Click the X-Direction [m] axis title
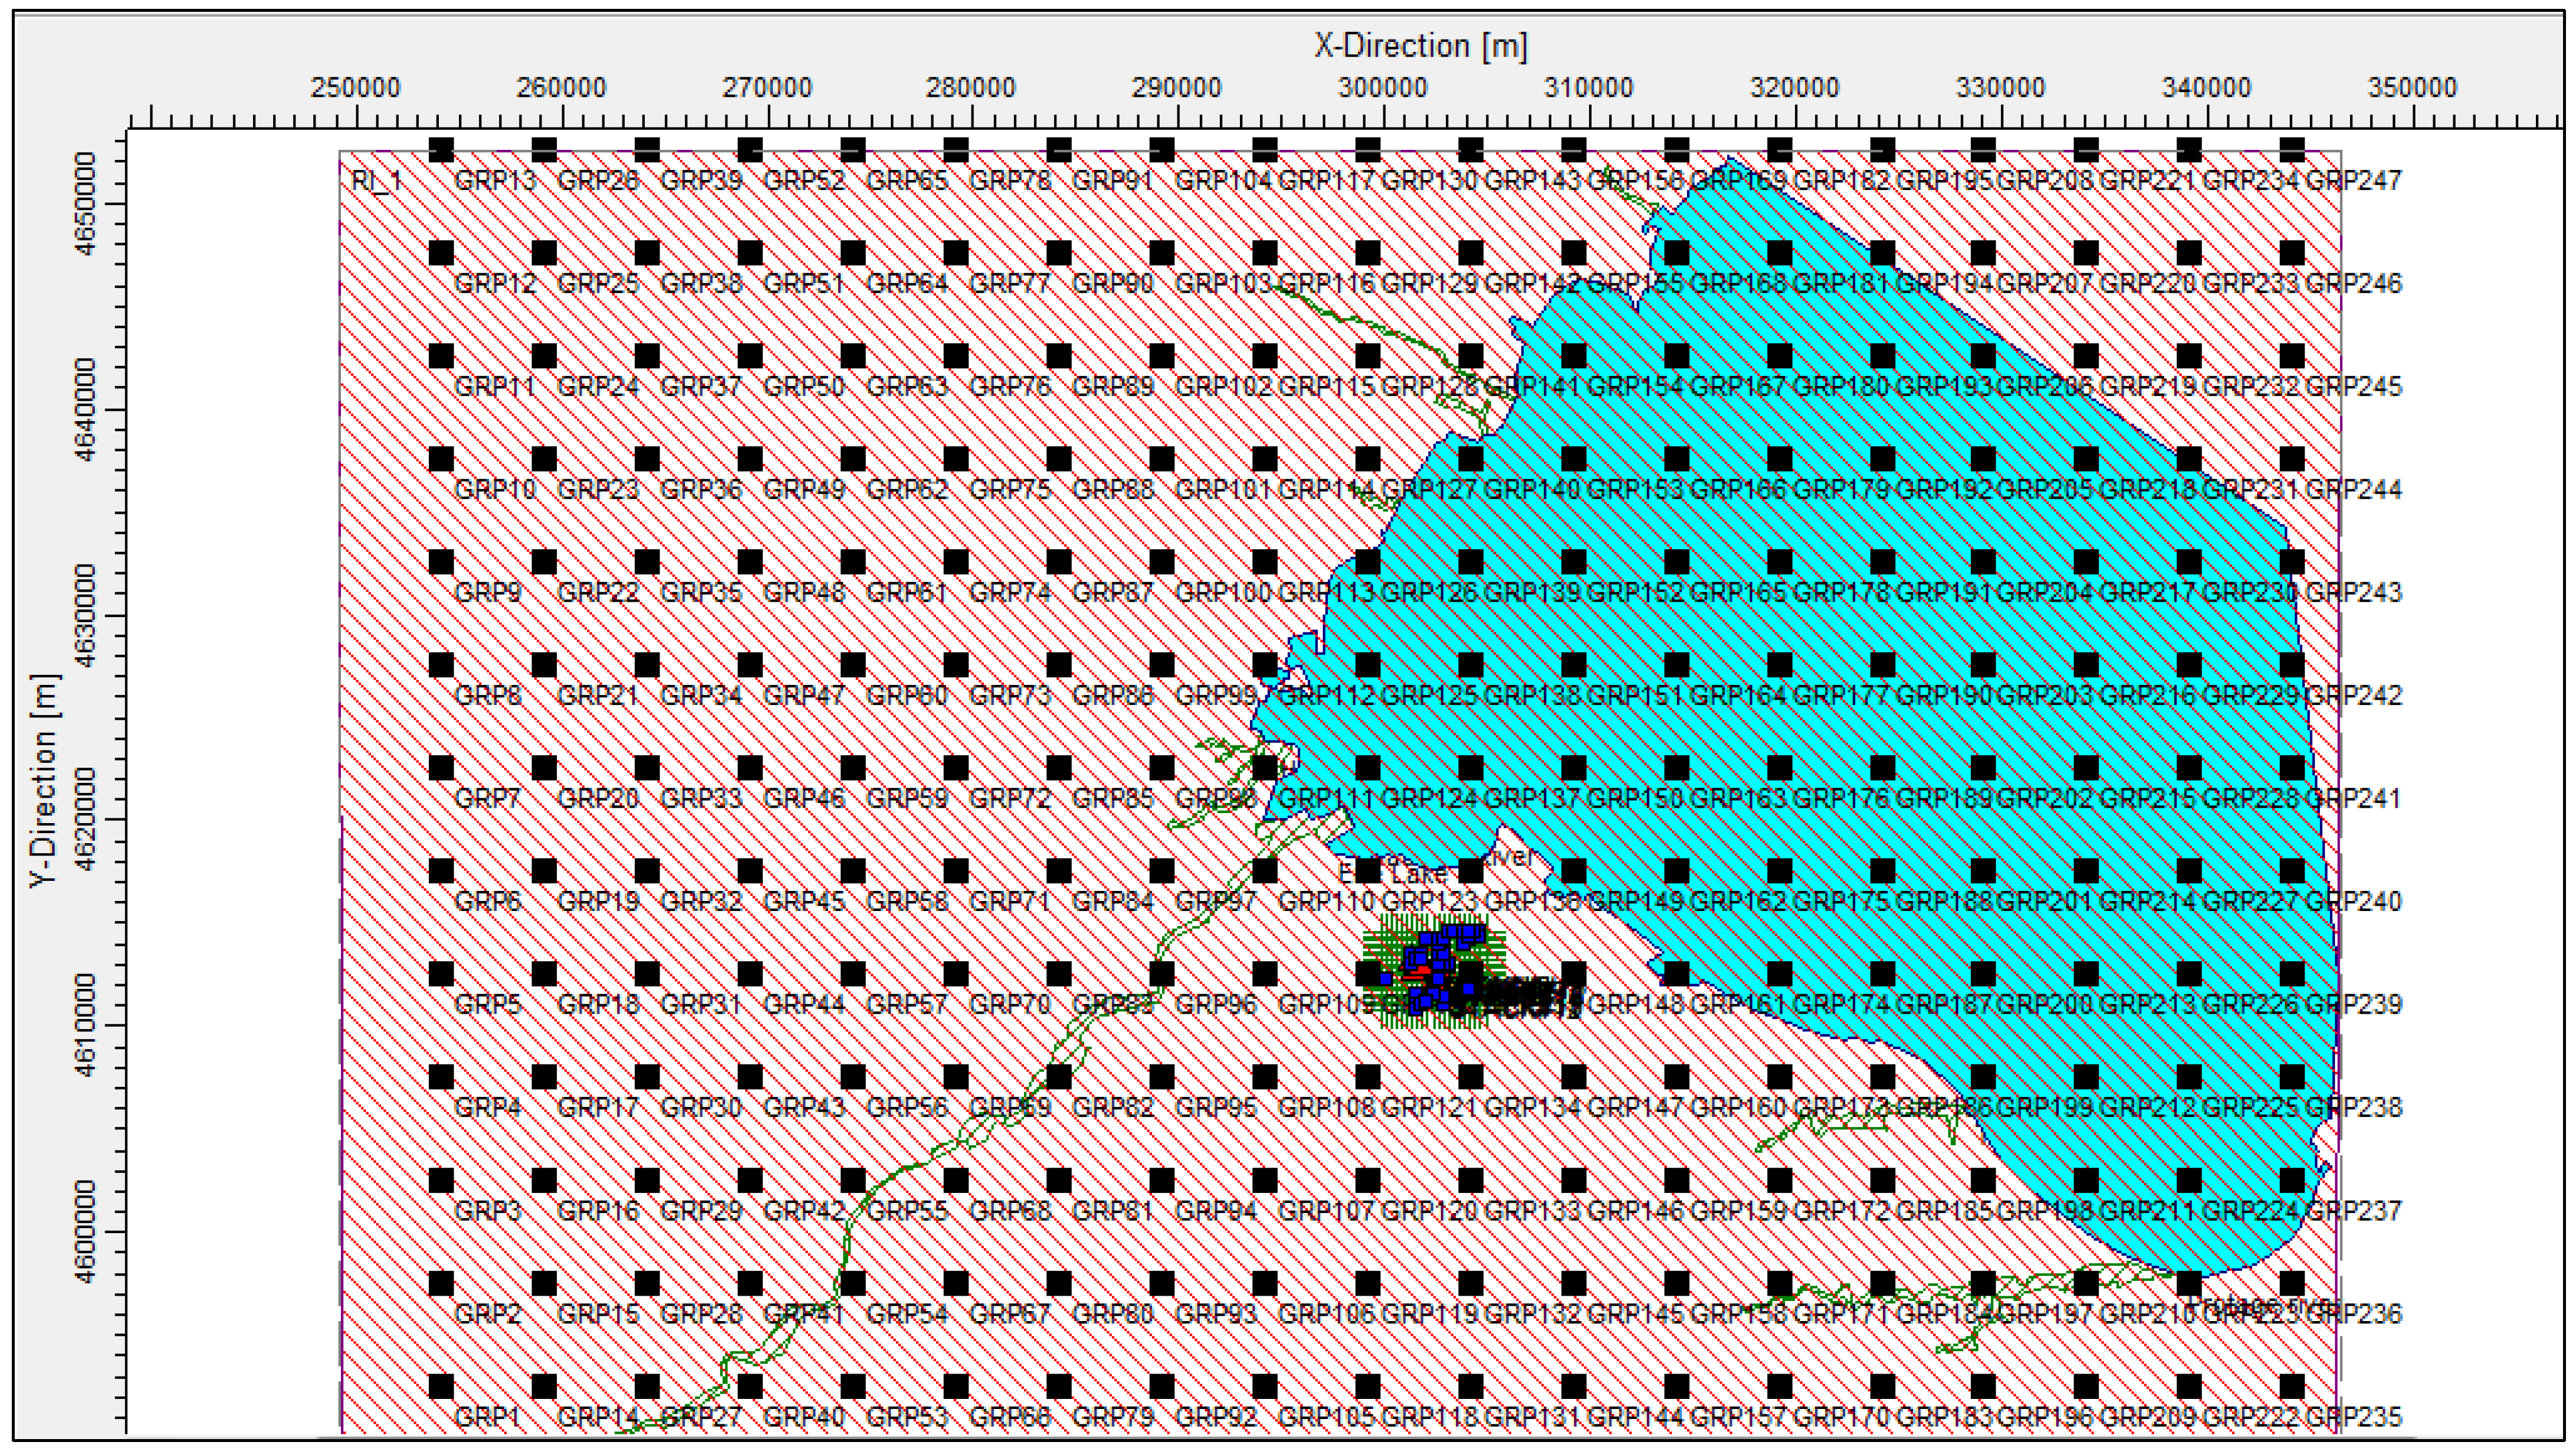Viewport: 2576px width, 1455px height. coord(1420,46)
